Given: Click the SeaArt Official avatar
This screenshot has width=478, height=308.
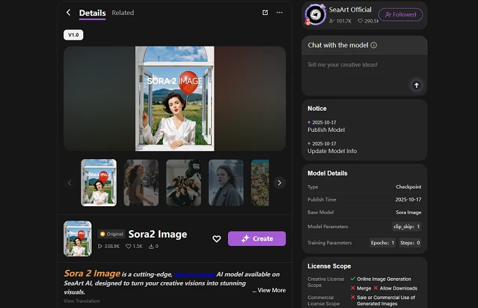Looking at the screenshot, I should 315,14.
